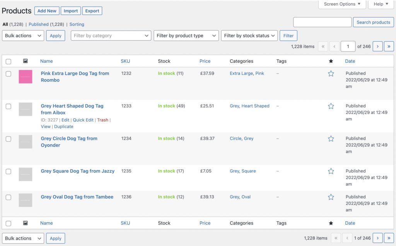Open the Help menu
The width and height of the screenshot is (396, 246).
click(x=381, y=4)
